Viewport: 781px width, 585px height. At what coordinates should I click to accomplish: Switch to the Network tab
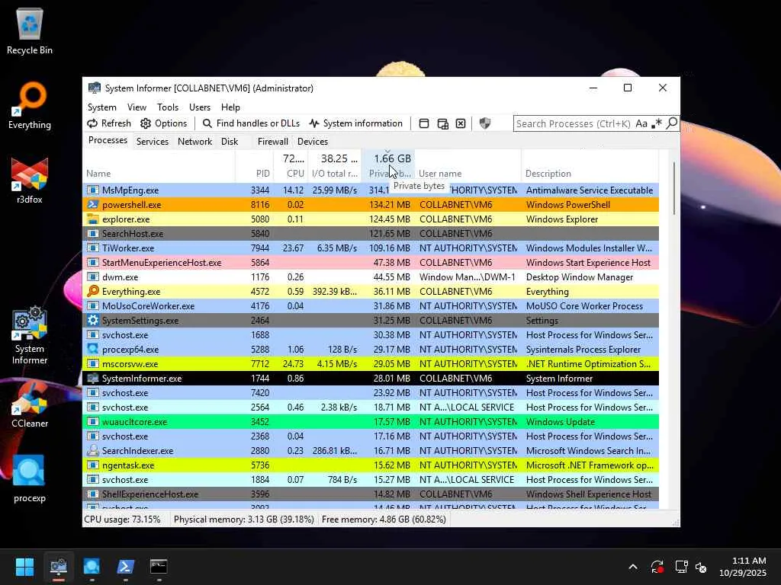point(194,141)
